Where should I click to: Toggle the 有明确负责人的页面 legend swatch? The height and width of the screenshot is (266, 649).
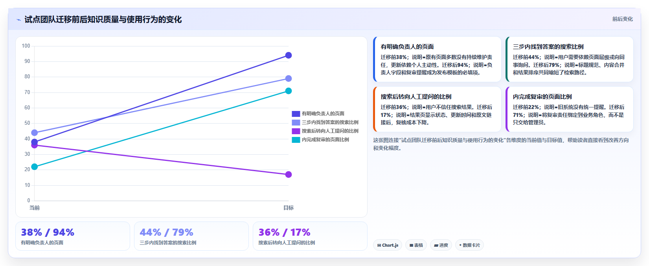point(296,114)
